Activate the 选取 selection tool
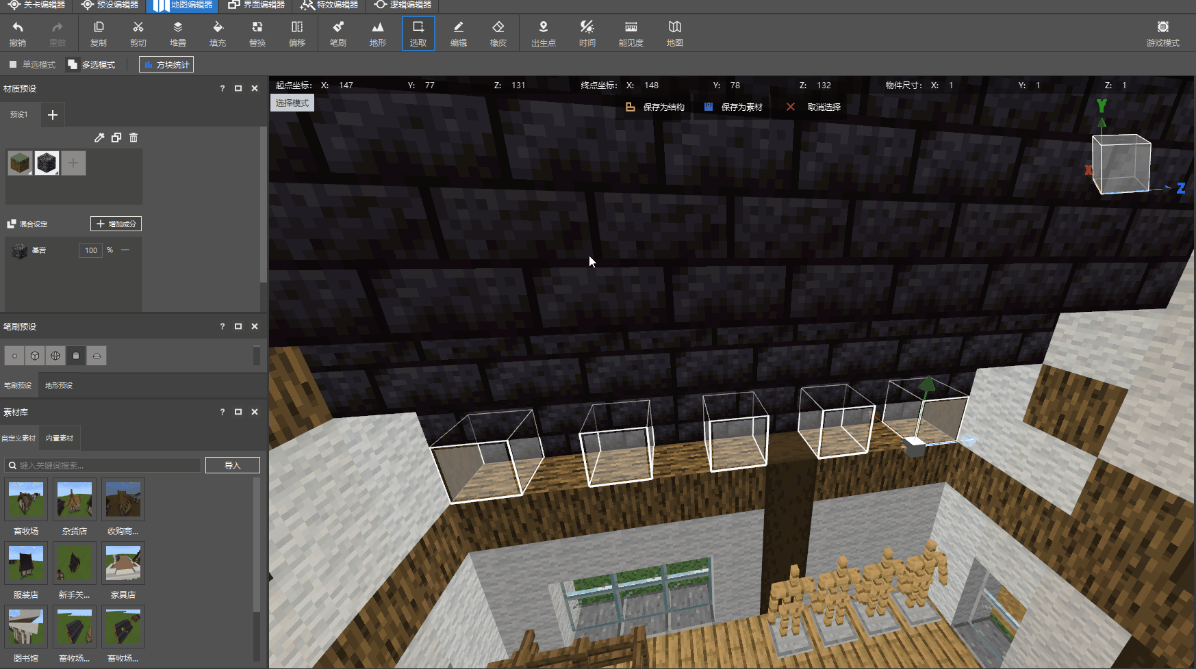Viewport: 1196px width, 669px height. (x=418, y=33)
